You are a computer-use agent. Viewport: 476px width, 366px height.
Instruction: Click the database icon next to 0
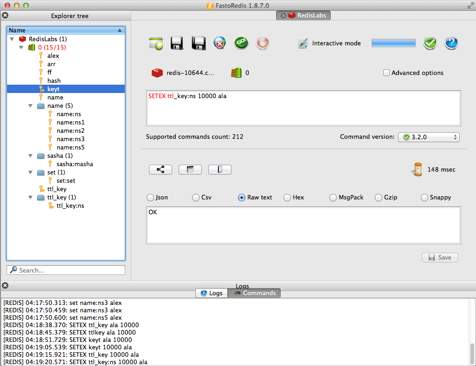click(x=237, y=73)
